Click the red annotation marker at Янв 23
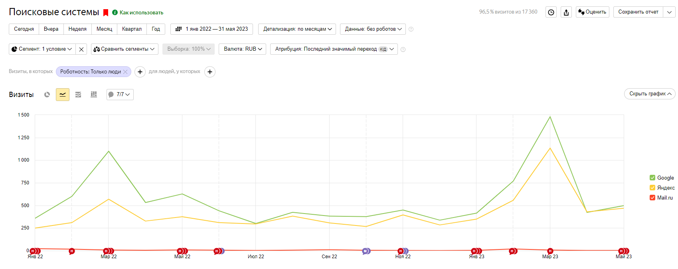Screen dimensions: 678x269 click(474, 251)
